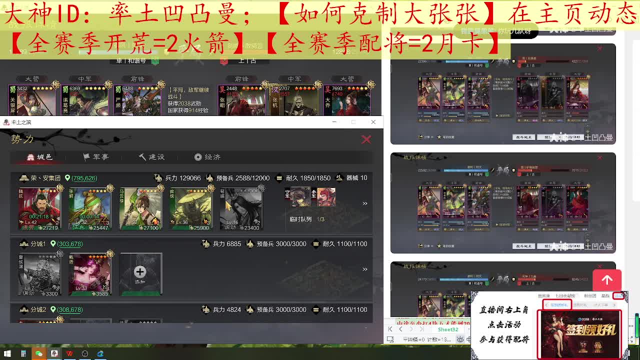Click the 临时队列 1/3 label
Viewport: 640px width, 360px height.
307,219
